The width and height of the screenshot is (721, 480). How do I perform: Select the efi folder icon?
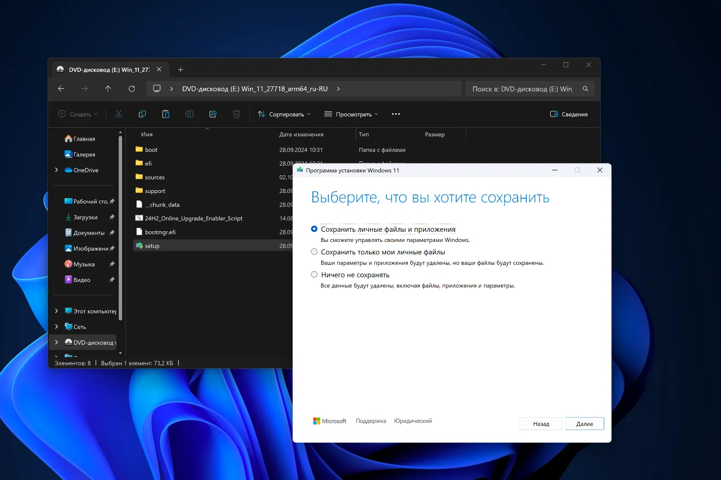pos(139,163)
